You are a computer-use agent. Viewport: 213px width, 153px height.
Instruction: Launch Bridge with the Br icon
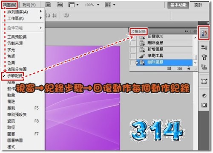[x=48, y=5]
